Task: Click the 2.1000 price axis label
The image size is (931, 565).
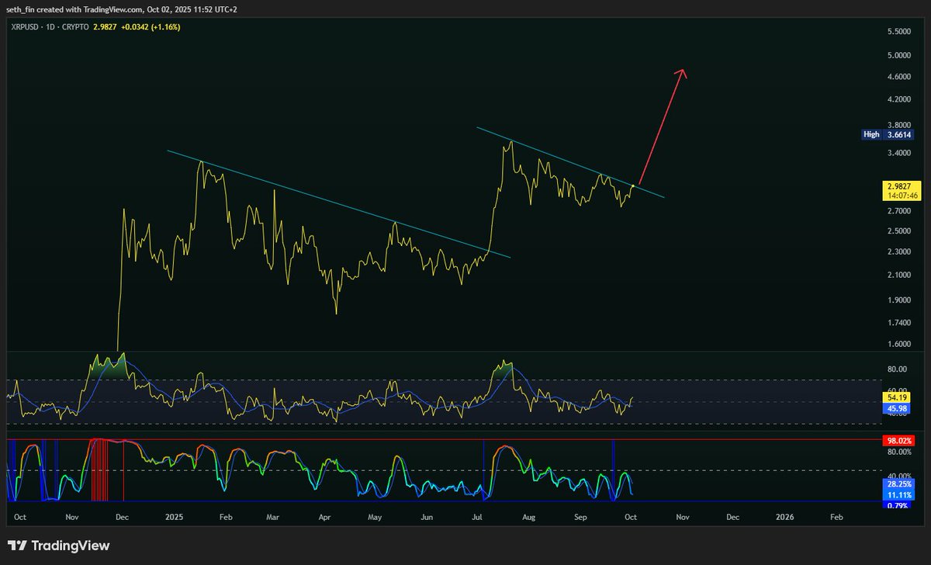Action: 899,275
